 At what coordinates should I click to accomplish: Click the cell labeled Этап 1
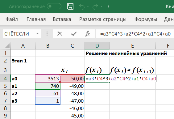click(23, 61)
